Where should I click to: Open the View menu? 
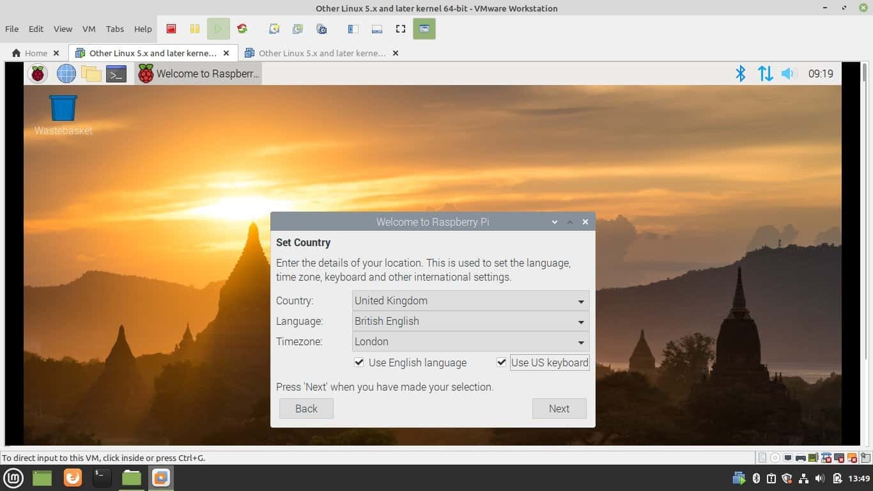[63, 29]
